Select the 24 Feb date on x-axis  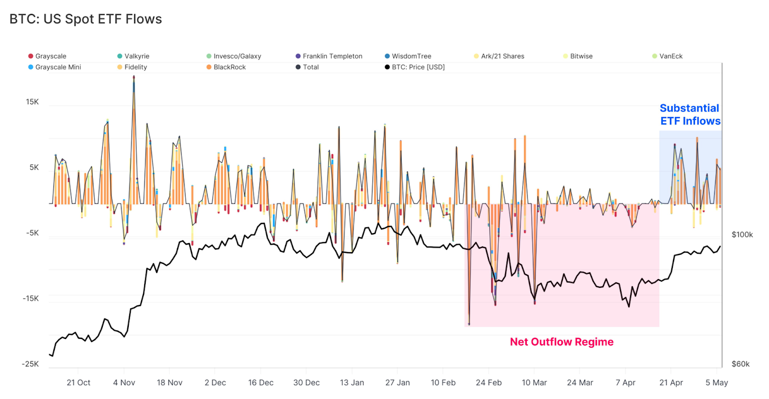point(489,383)
